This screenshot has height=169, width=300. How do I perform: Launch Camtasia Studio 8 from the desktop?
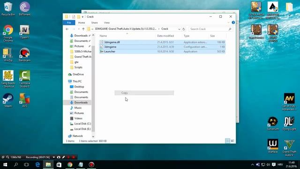pyautogui.click(x=25, y=79)
